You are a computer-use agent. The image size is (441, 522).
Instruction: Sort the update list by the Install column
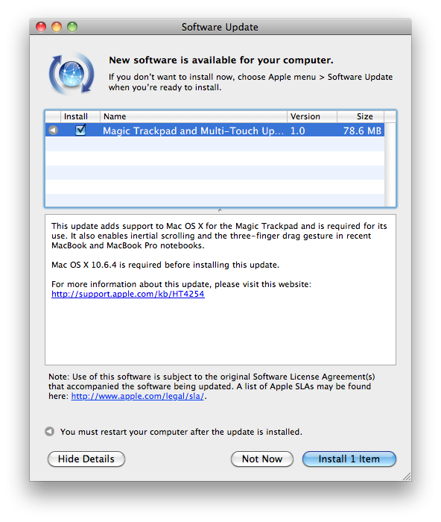(80, 116)
